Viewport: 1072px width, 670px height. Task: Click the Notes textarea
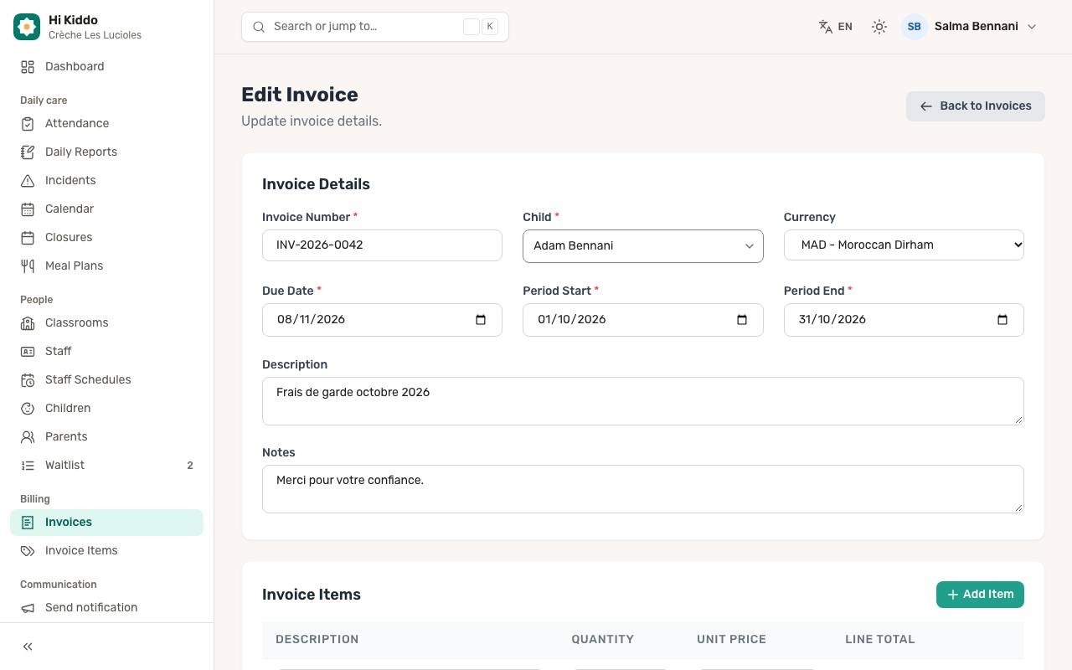coord(643,488)
